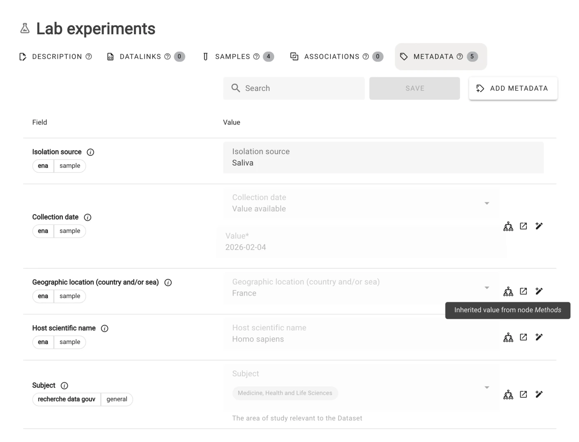Click the Save button
579x442 pixels.
415,88
